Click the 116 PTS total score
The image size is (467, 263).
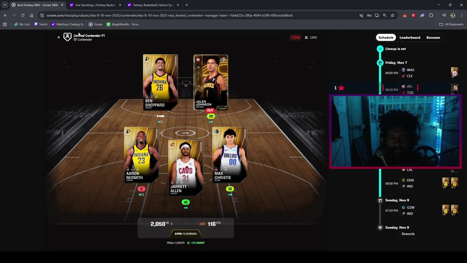(214, 224)
